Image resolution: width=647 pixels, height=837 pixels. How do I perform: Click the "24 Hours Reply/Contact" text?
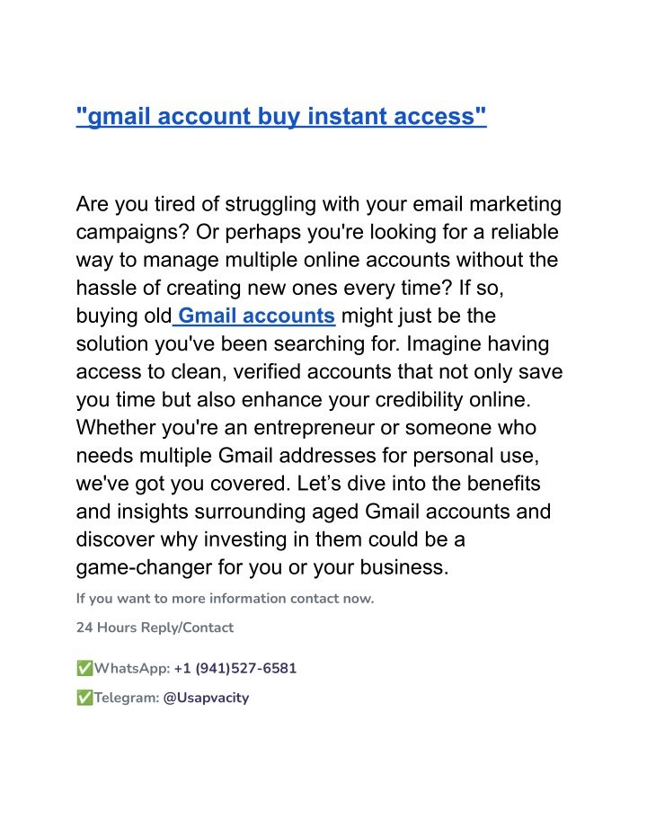[155, 628]
